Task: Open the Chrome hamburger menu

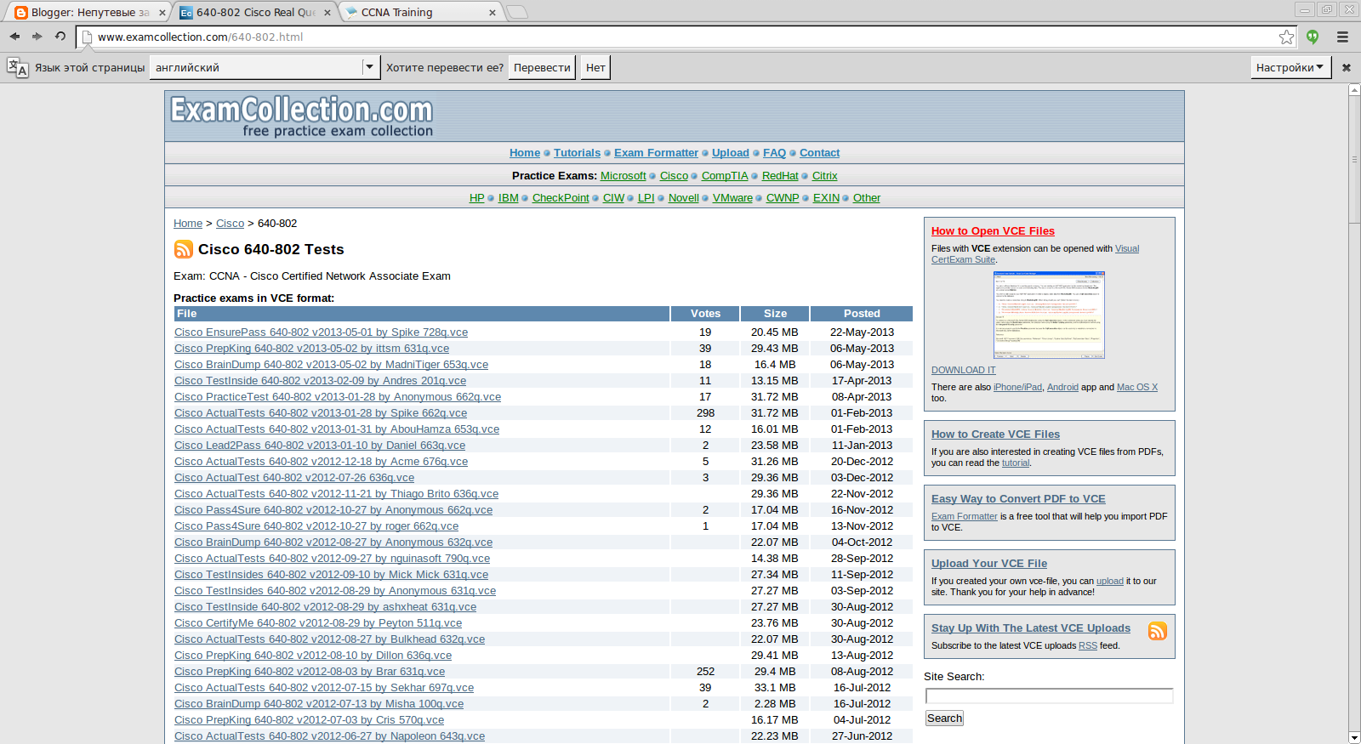Action: 1342,37
